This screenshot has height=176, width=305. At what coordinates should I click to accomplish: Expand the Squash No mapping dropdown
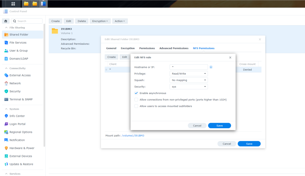click(188, 80)
